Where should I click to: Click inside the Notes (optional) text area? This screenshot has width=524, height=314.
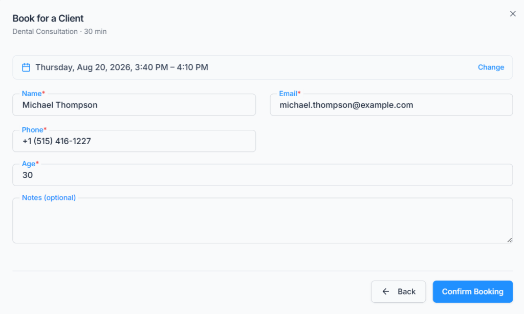click(263, 220)
